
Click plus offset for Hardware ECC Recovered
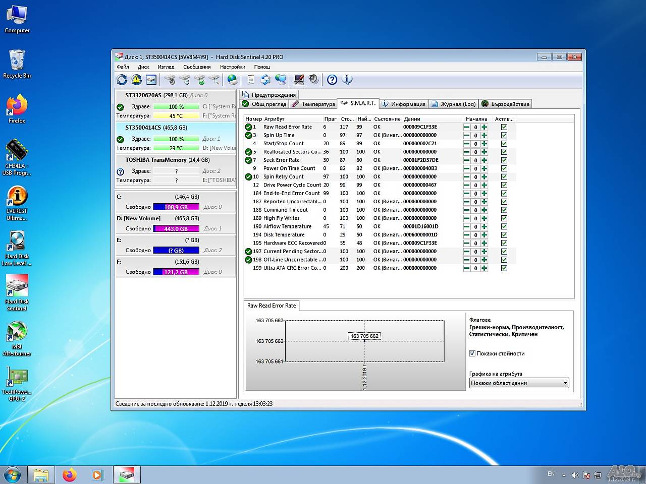[x=484, y=243]
